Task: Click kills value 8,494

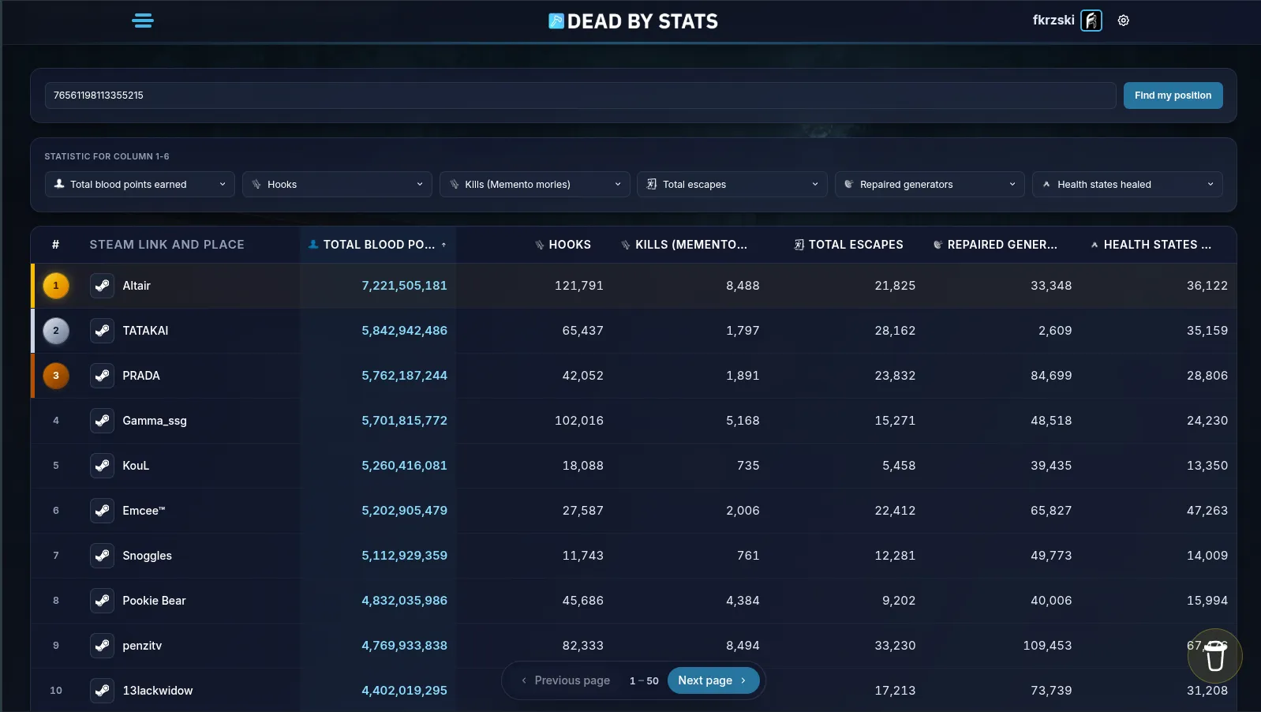Action: tap(743, 646)
